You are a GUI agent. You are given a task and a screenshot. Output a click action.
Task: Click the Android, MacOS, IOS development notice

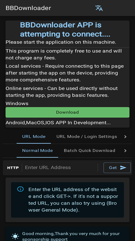pos(58,123)
